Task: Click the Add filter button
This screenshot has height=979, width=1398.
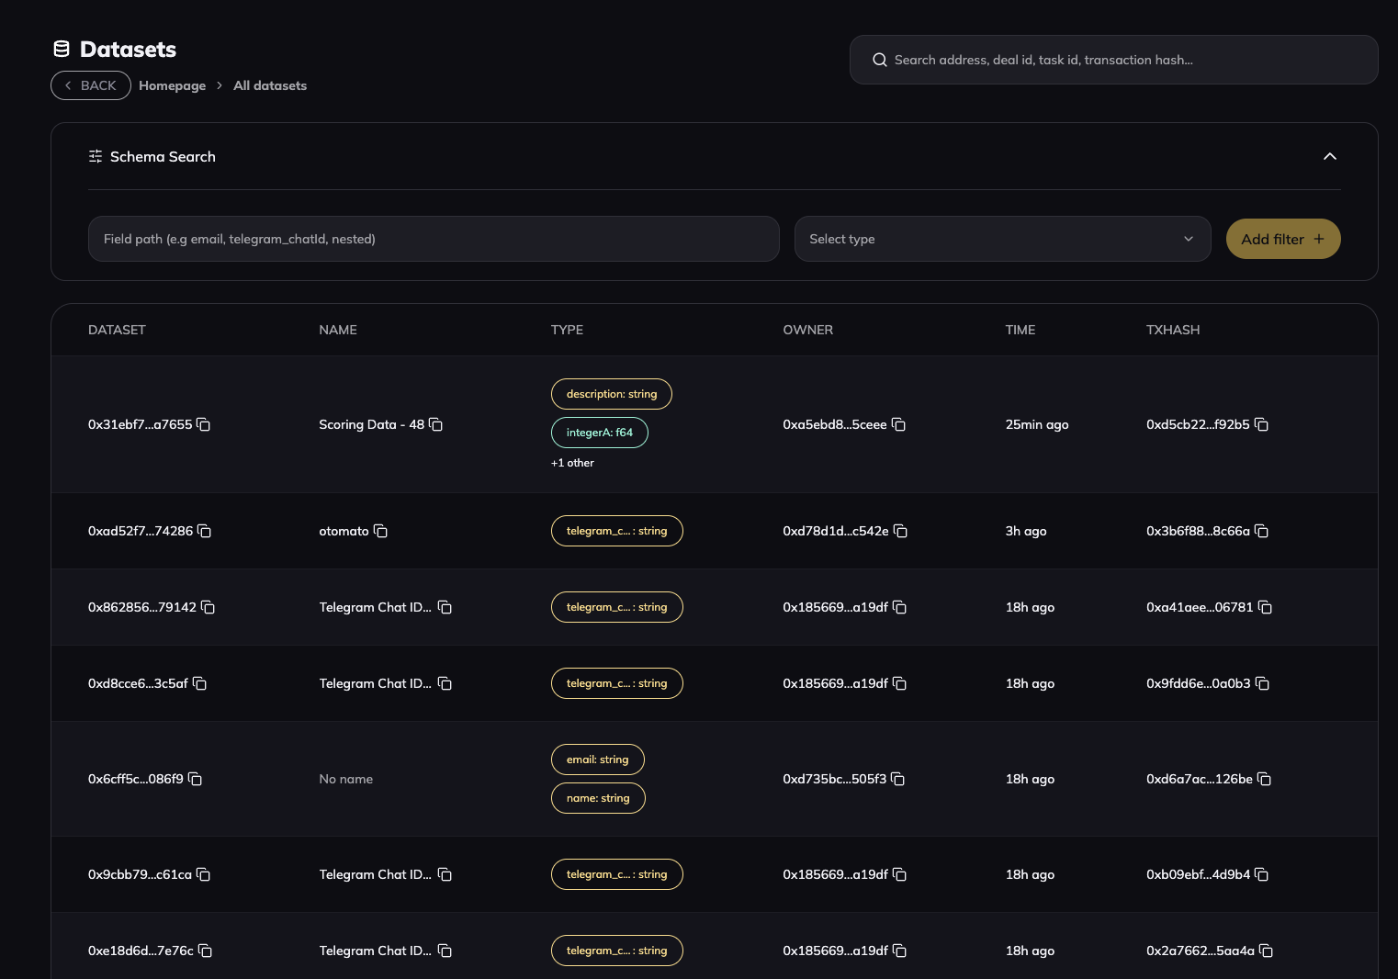Action: pos(1282,239)
